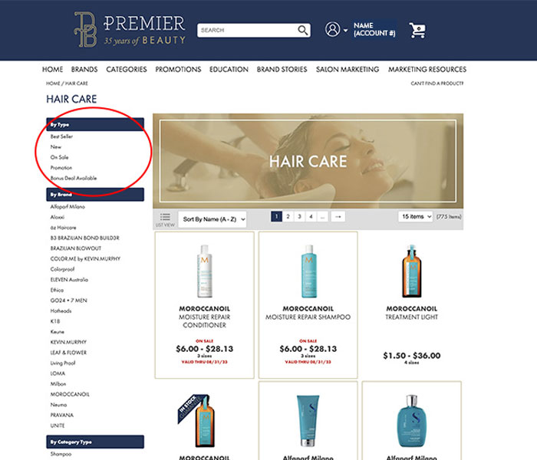Select the Bonus Deal Available filter
Viewport: 537px width, 460px height.
point(74,179)
